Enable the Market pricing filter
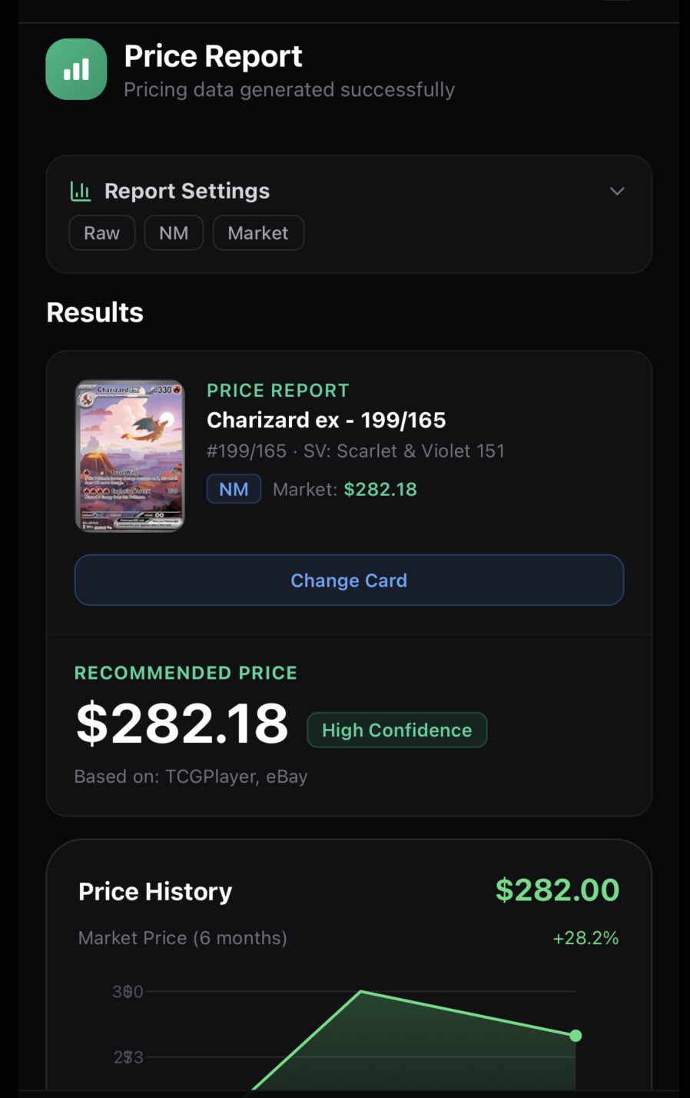This screenshot has height=1098, width=690. [258, 232]
